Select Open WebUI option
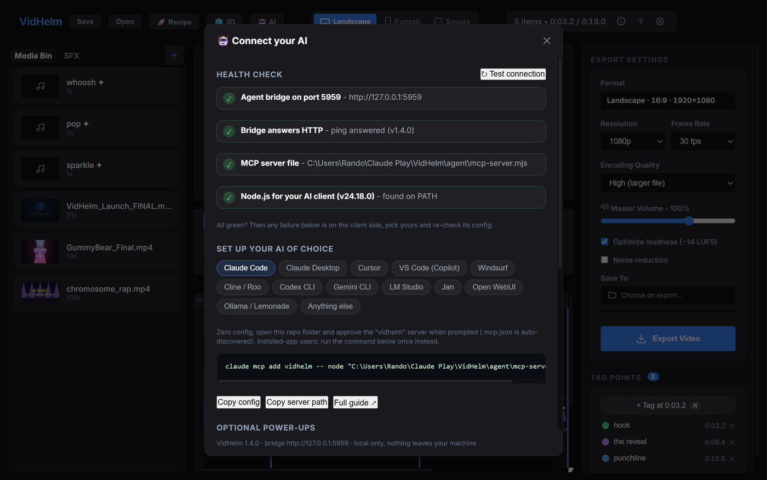Viewport: 767px width, 480px height. point(494,287)
